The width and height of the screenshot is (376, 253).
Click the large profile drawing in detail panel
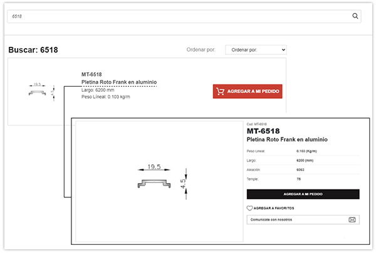click(159, 181)
